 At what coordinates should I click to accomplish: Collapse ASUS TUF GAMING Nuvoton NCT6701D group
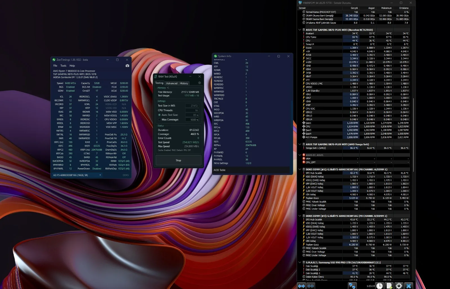point(300,30)
